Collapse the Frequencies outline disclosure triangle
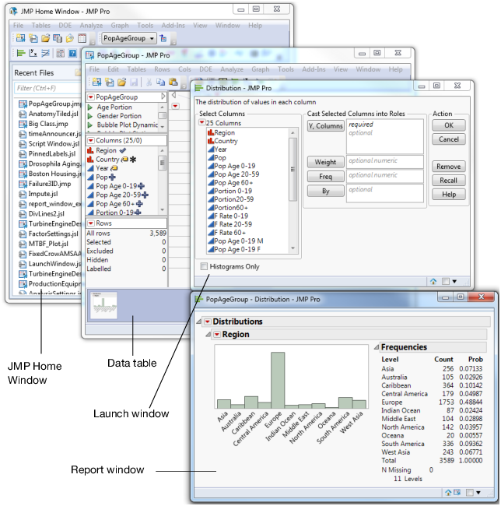 (x=377, y=347)
